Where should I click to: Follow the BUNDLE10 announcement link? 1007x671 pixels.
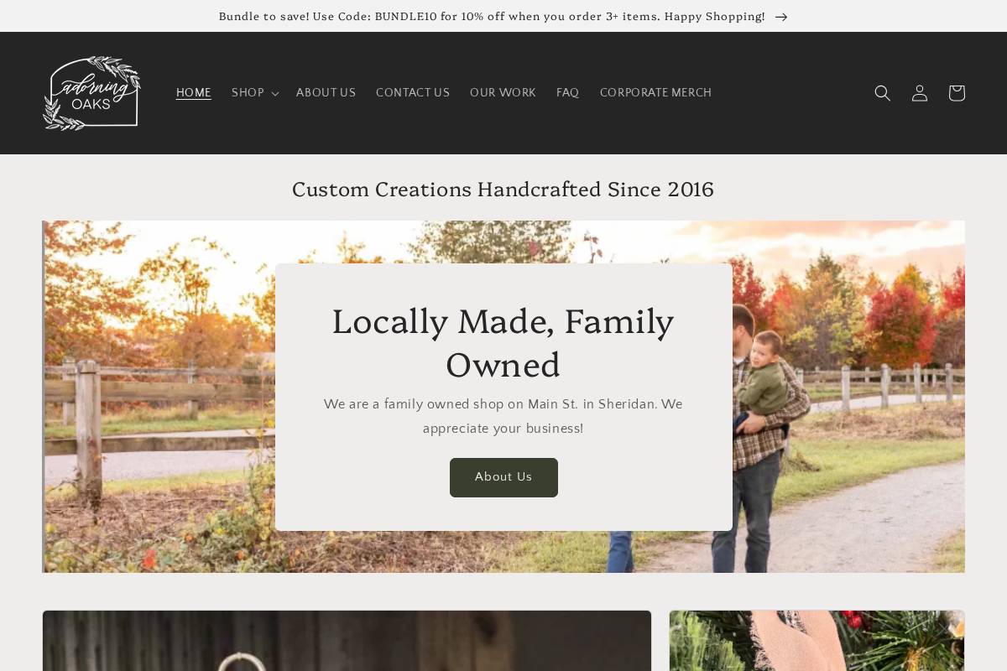coord(492,17)
